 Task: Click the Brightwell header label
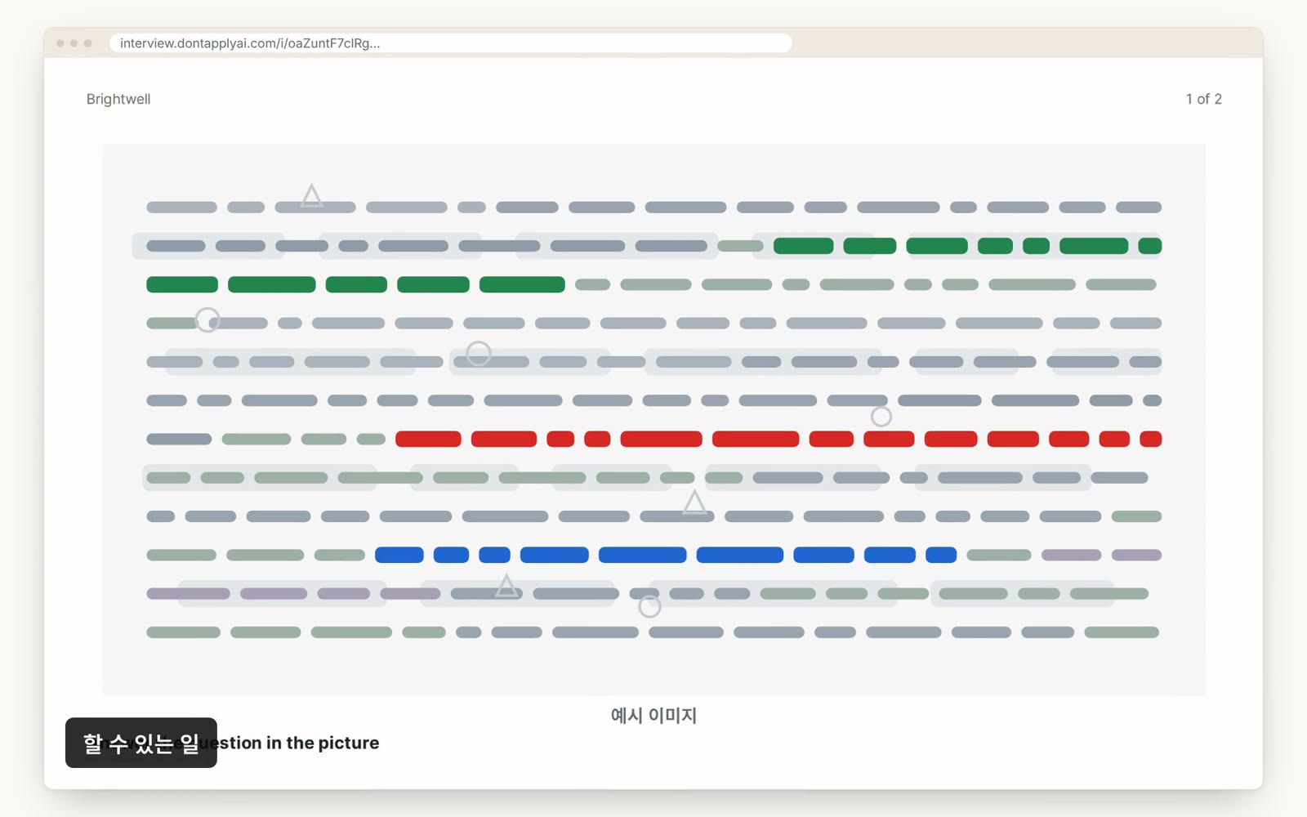[x=118, y=99]
